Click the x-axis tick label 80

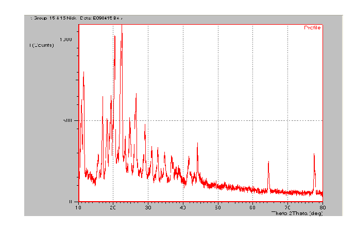pos(322,207)
